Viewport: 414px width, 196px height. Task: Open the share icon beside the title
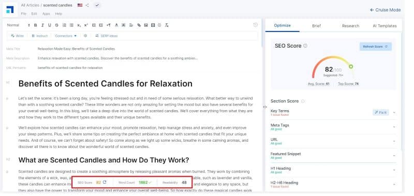(87, 5)
